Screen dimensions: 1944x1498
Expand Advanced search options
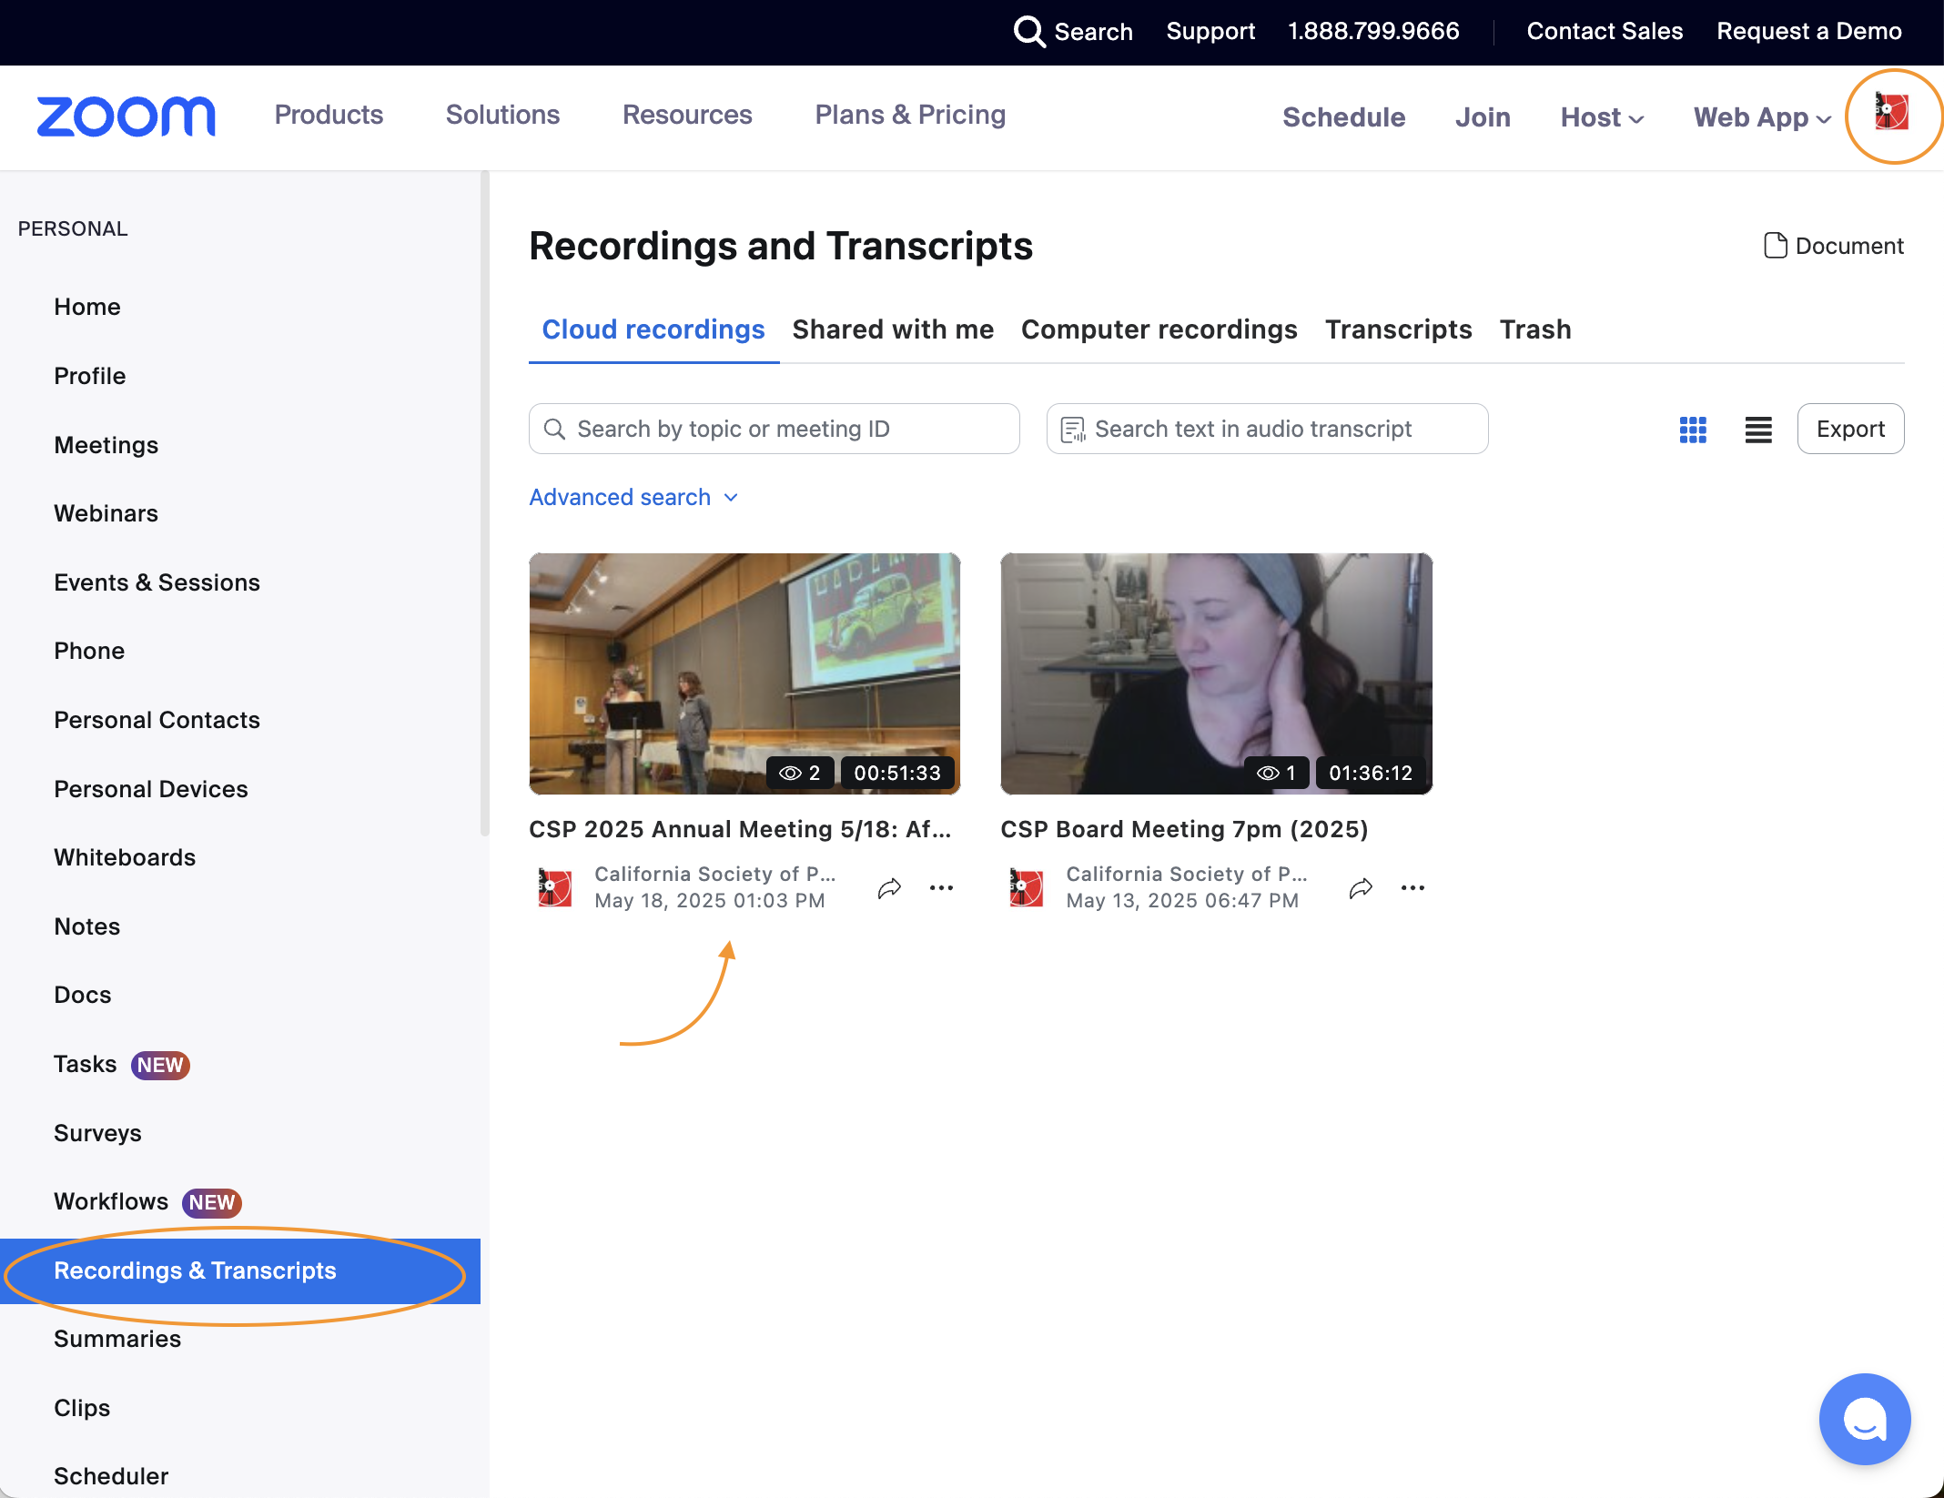[x=633, y=497]
